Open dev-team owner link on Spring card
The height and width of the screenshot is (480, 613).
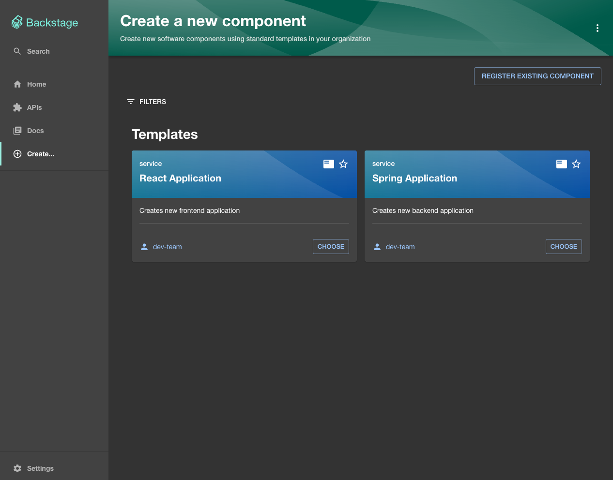click(400, 247)
